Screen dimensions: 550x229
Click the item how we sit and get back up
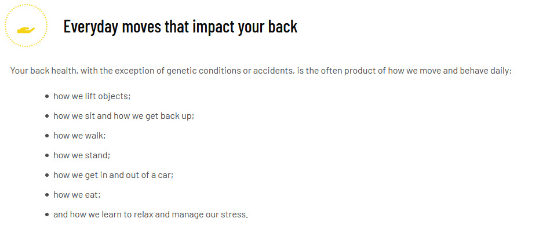pos(124,116)
